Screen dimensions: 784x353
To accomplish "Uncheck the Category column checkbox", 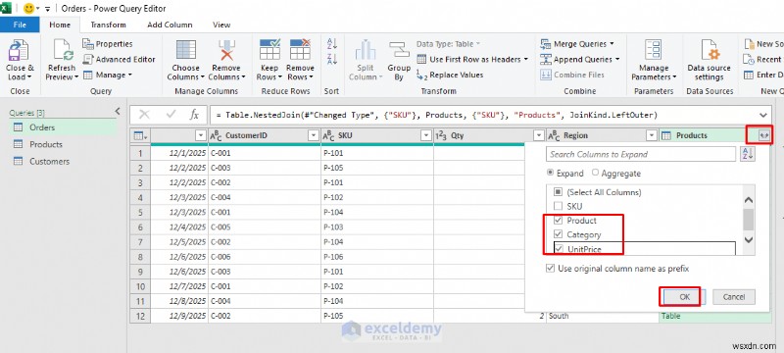I will tap(559, 234).
